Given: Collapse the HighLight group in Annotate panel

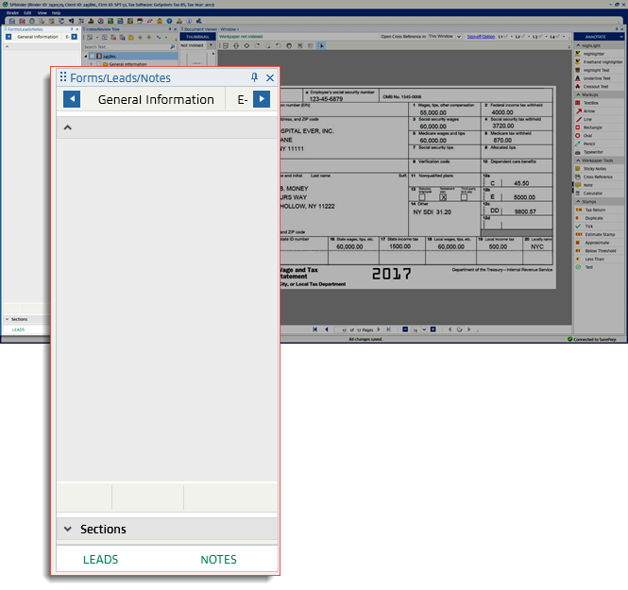Looking at the screenshot, I should coord(578,45).
